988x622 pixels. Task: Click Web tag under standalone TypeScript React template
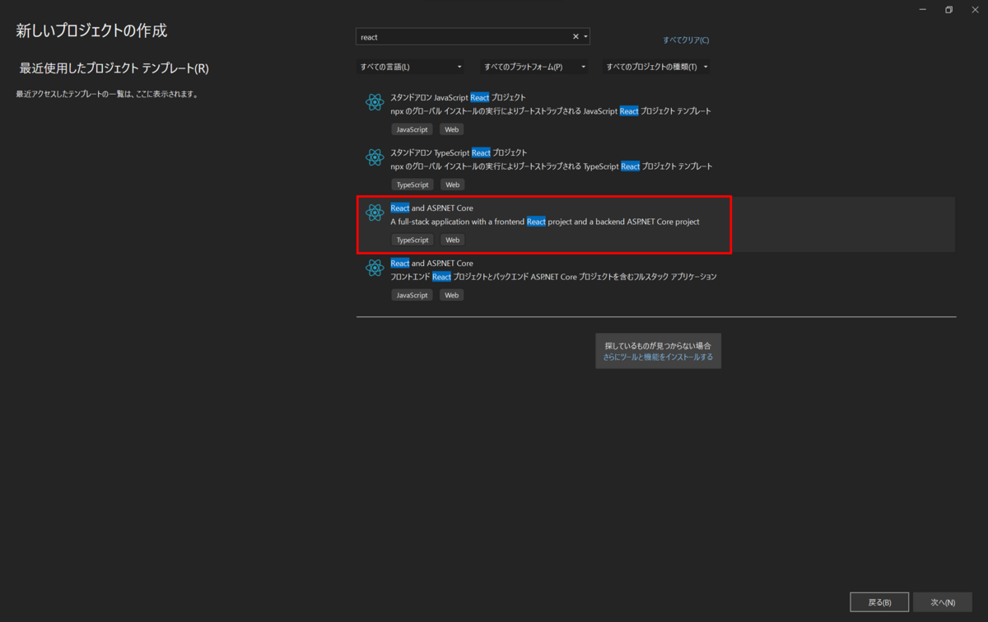click(x=452, y=185)
